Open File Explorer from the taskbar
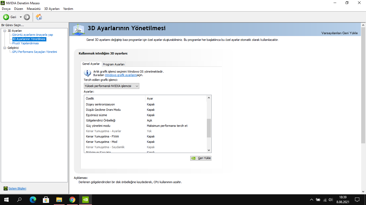Screen dimensions: 366x205 pyautogui.click(x=59, y=200)
